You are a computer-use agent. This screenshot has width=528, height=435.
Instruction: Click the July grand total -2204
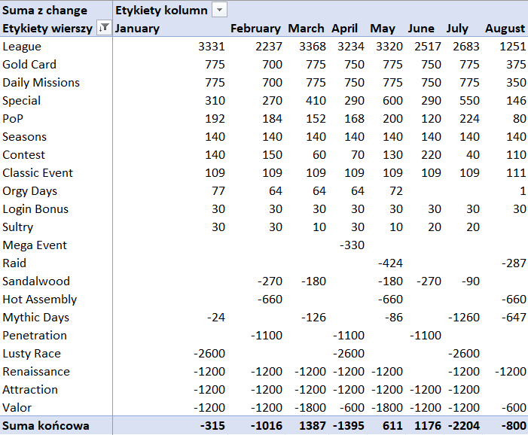[463, 426]
